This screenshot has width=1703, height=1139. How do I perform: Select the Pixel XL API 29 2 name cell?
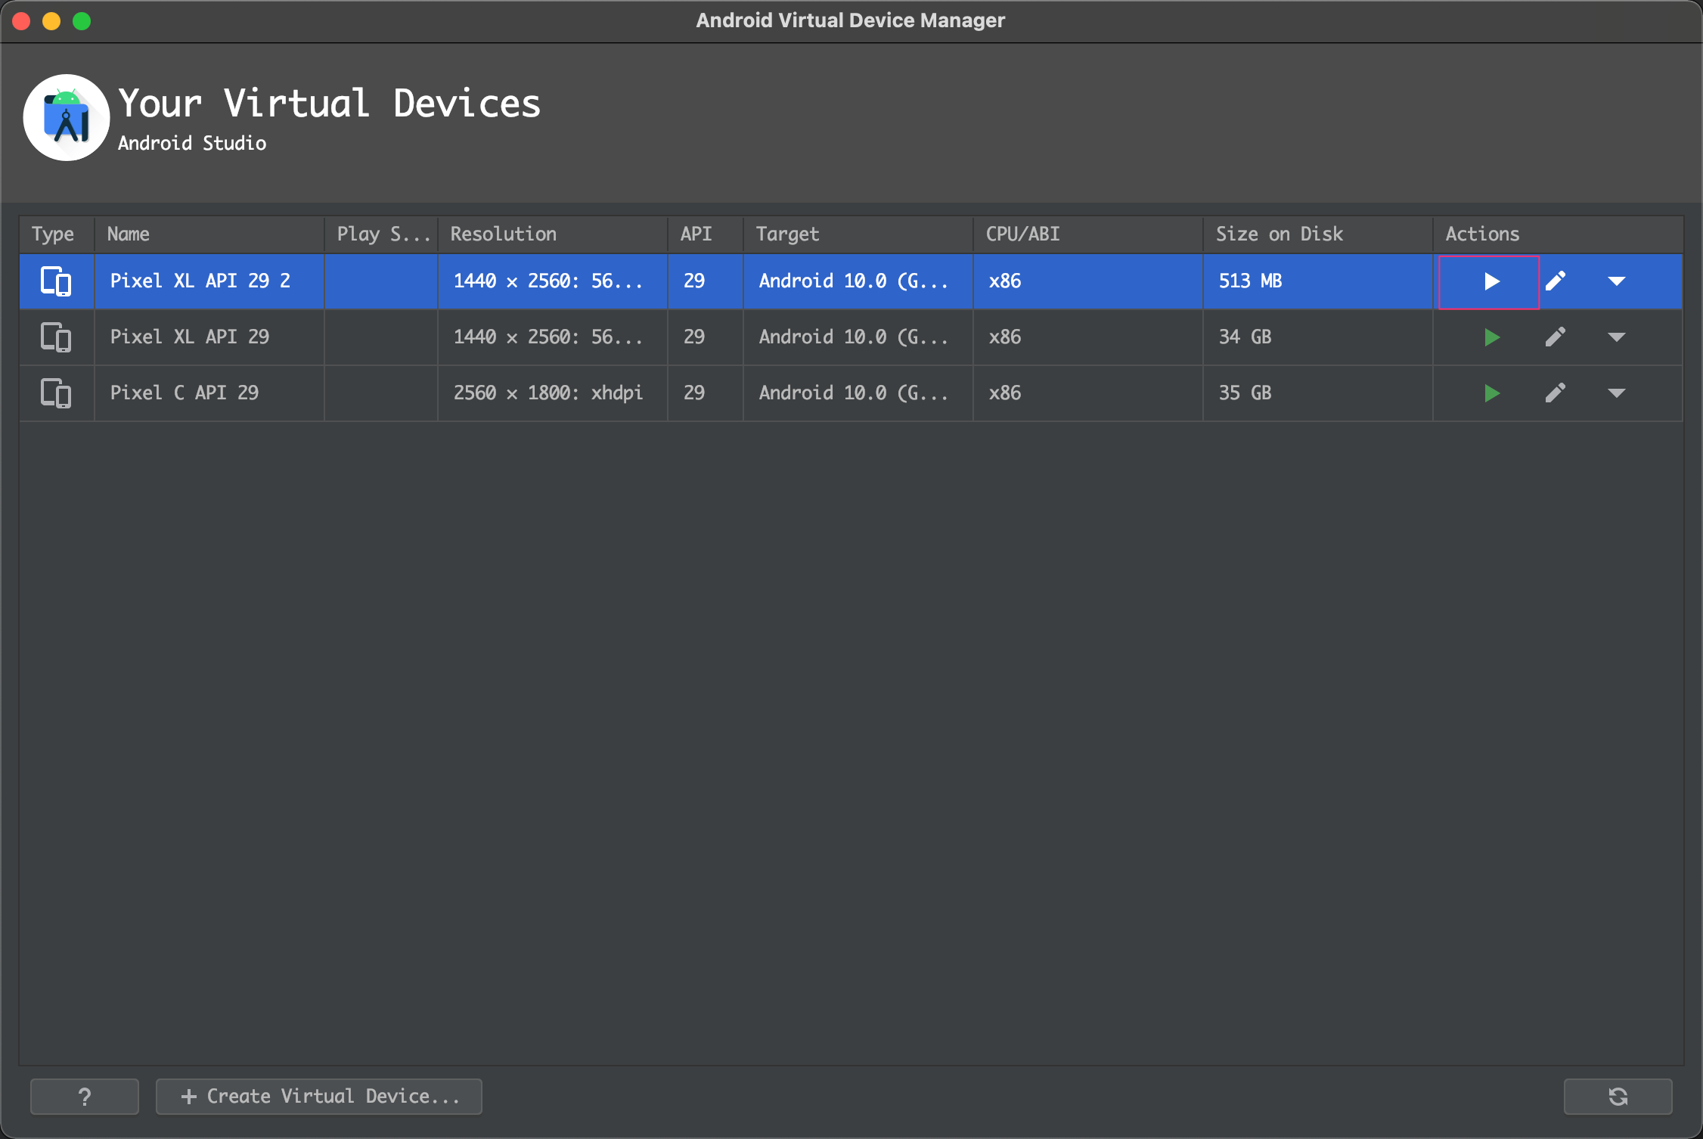(x=209, y=281)
